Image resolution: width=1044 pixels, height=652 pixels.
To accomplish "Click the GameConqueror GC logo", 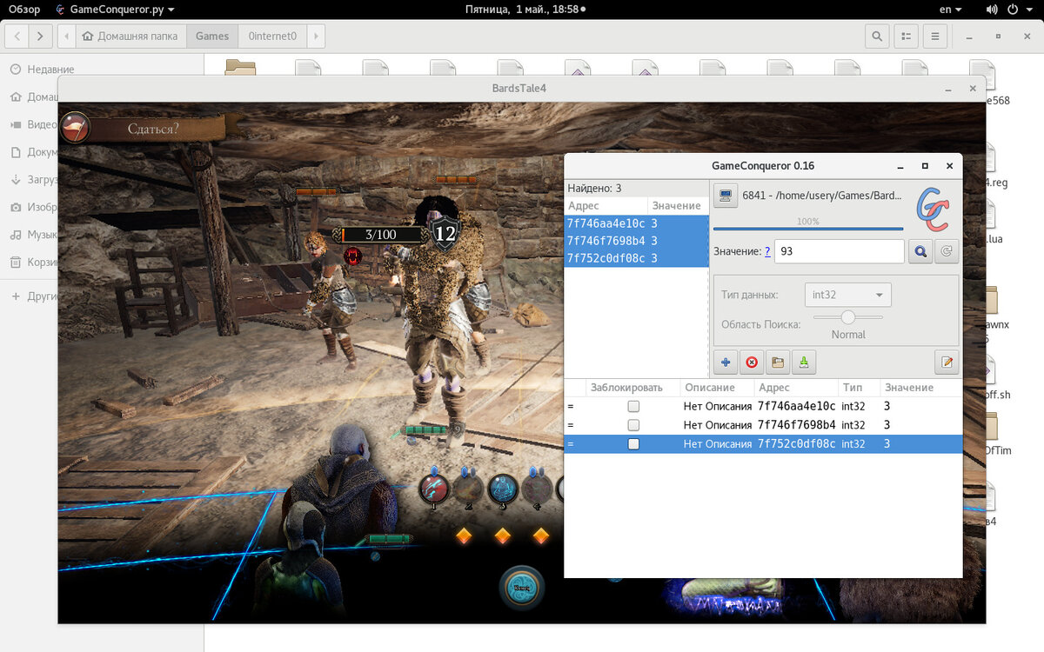I will pyautogui.click(x=935, y=209).
